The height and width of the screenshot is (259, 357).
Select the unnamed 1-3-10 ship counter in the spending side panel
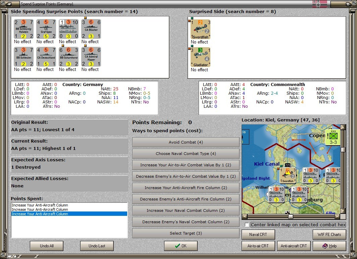coord(68,29)
